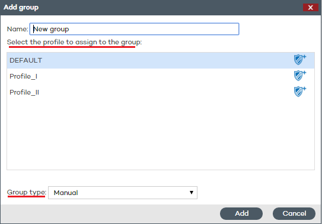Click the 'Name:' label
The height and width of the screenshot is (224, 322).
coord(17,29)
